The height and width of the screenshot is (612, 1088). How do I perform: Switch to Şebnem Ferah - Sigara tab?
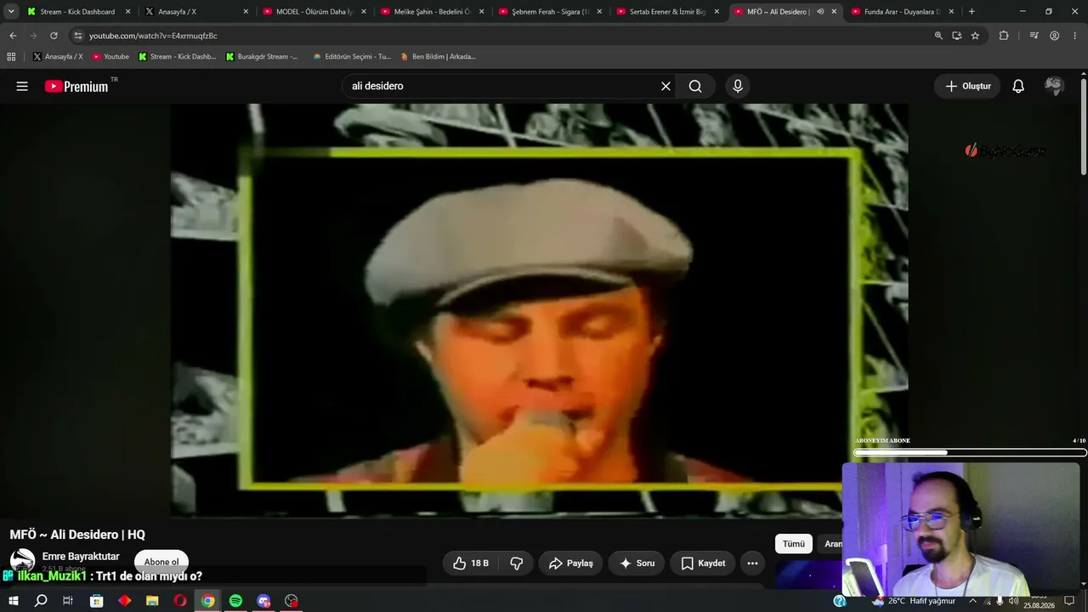click(550, 12)
